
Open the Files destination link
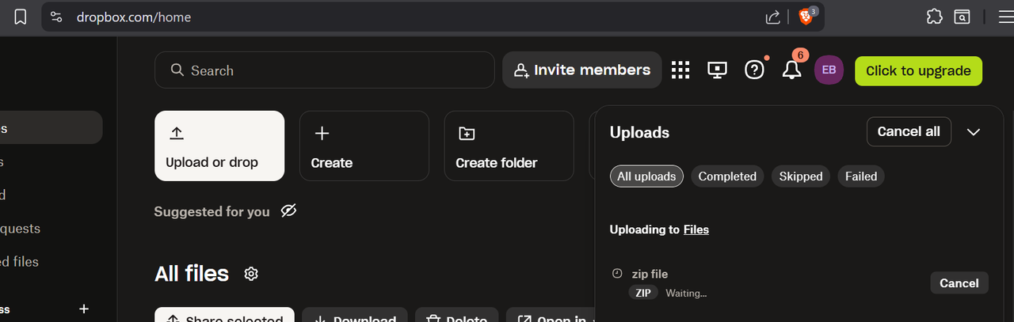(x=696, y=229)
